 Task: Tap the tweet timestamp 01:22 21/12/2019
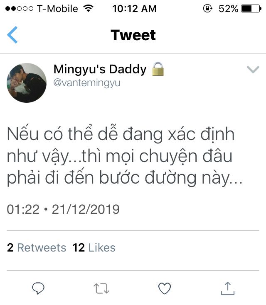pyautogui.click(x=63, y=209)
